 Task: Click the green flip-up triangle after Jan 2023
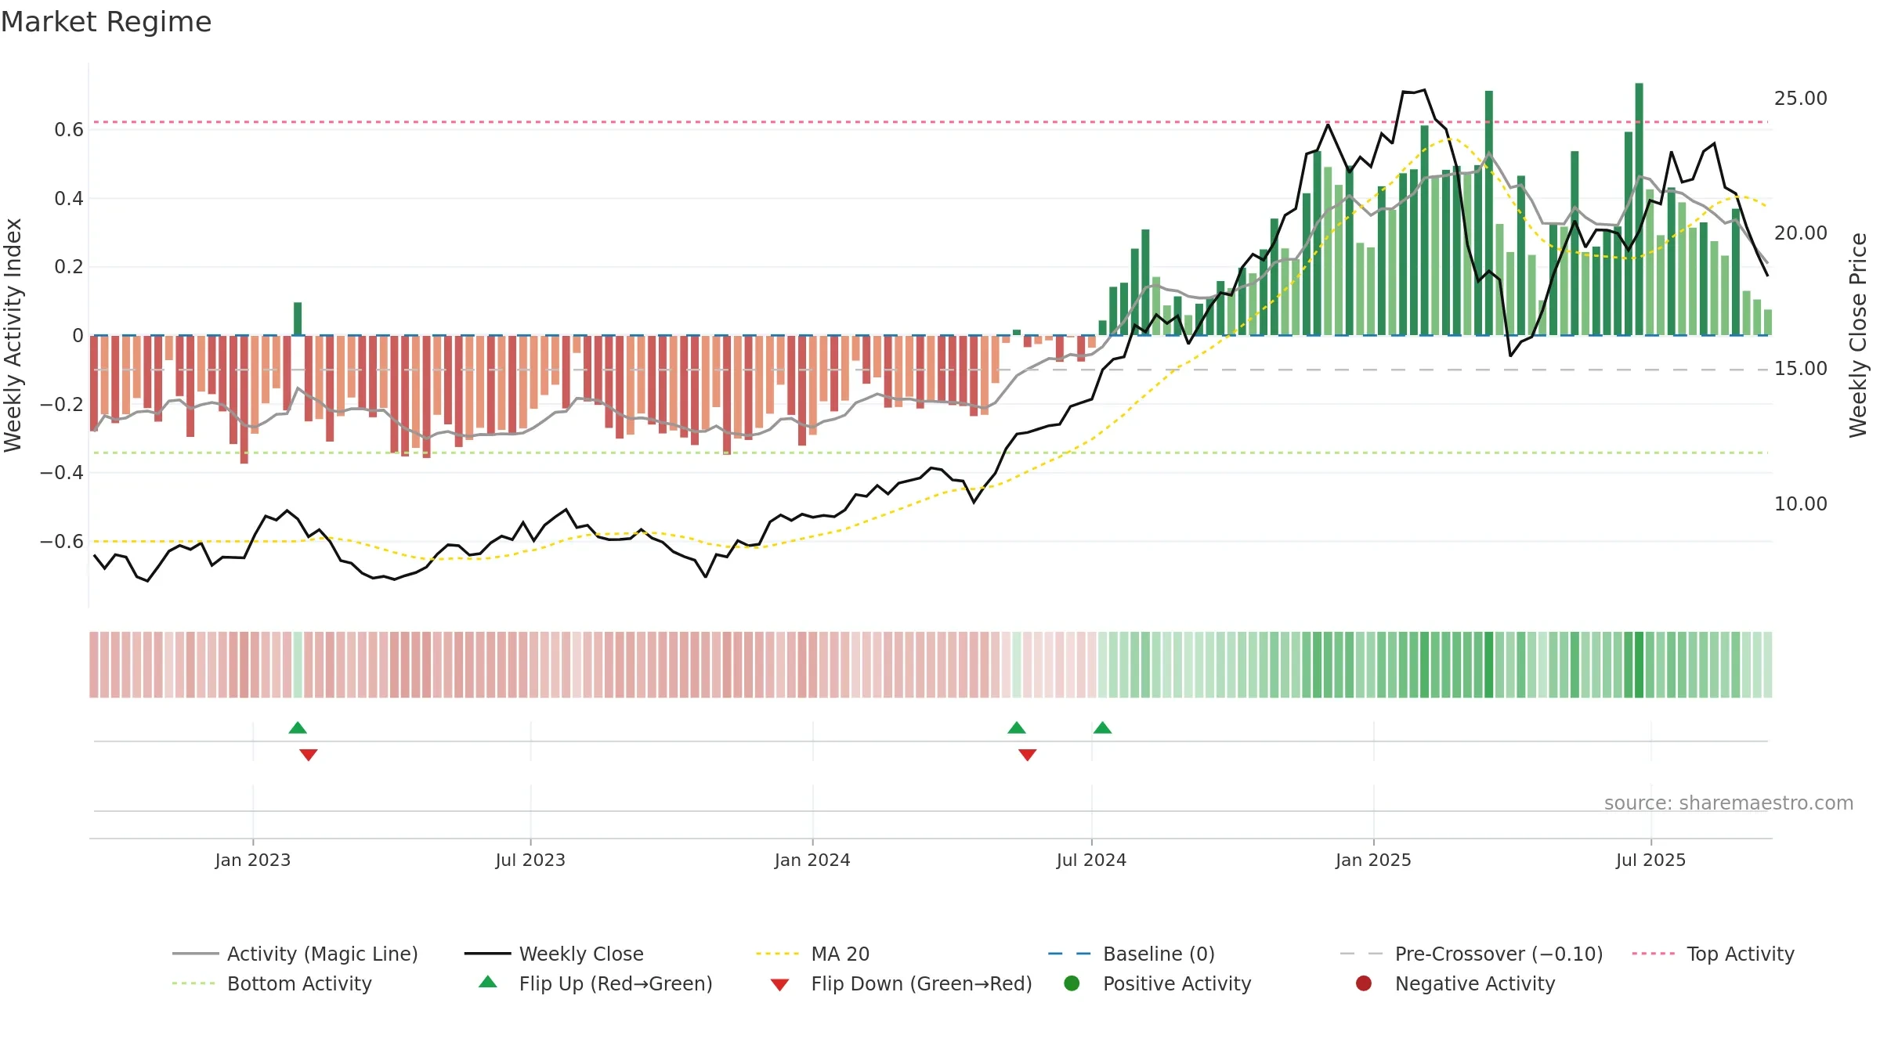coord(298,728)
